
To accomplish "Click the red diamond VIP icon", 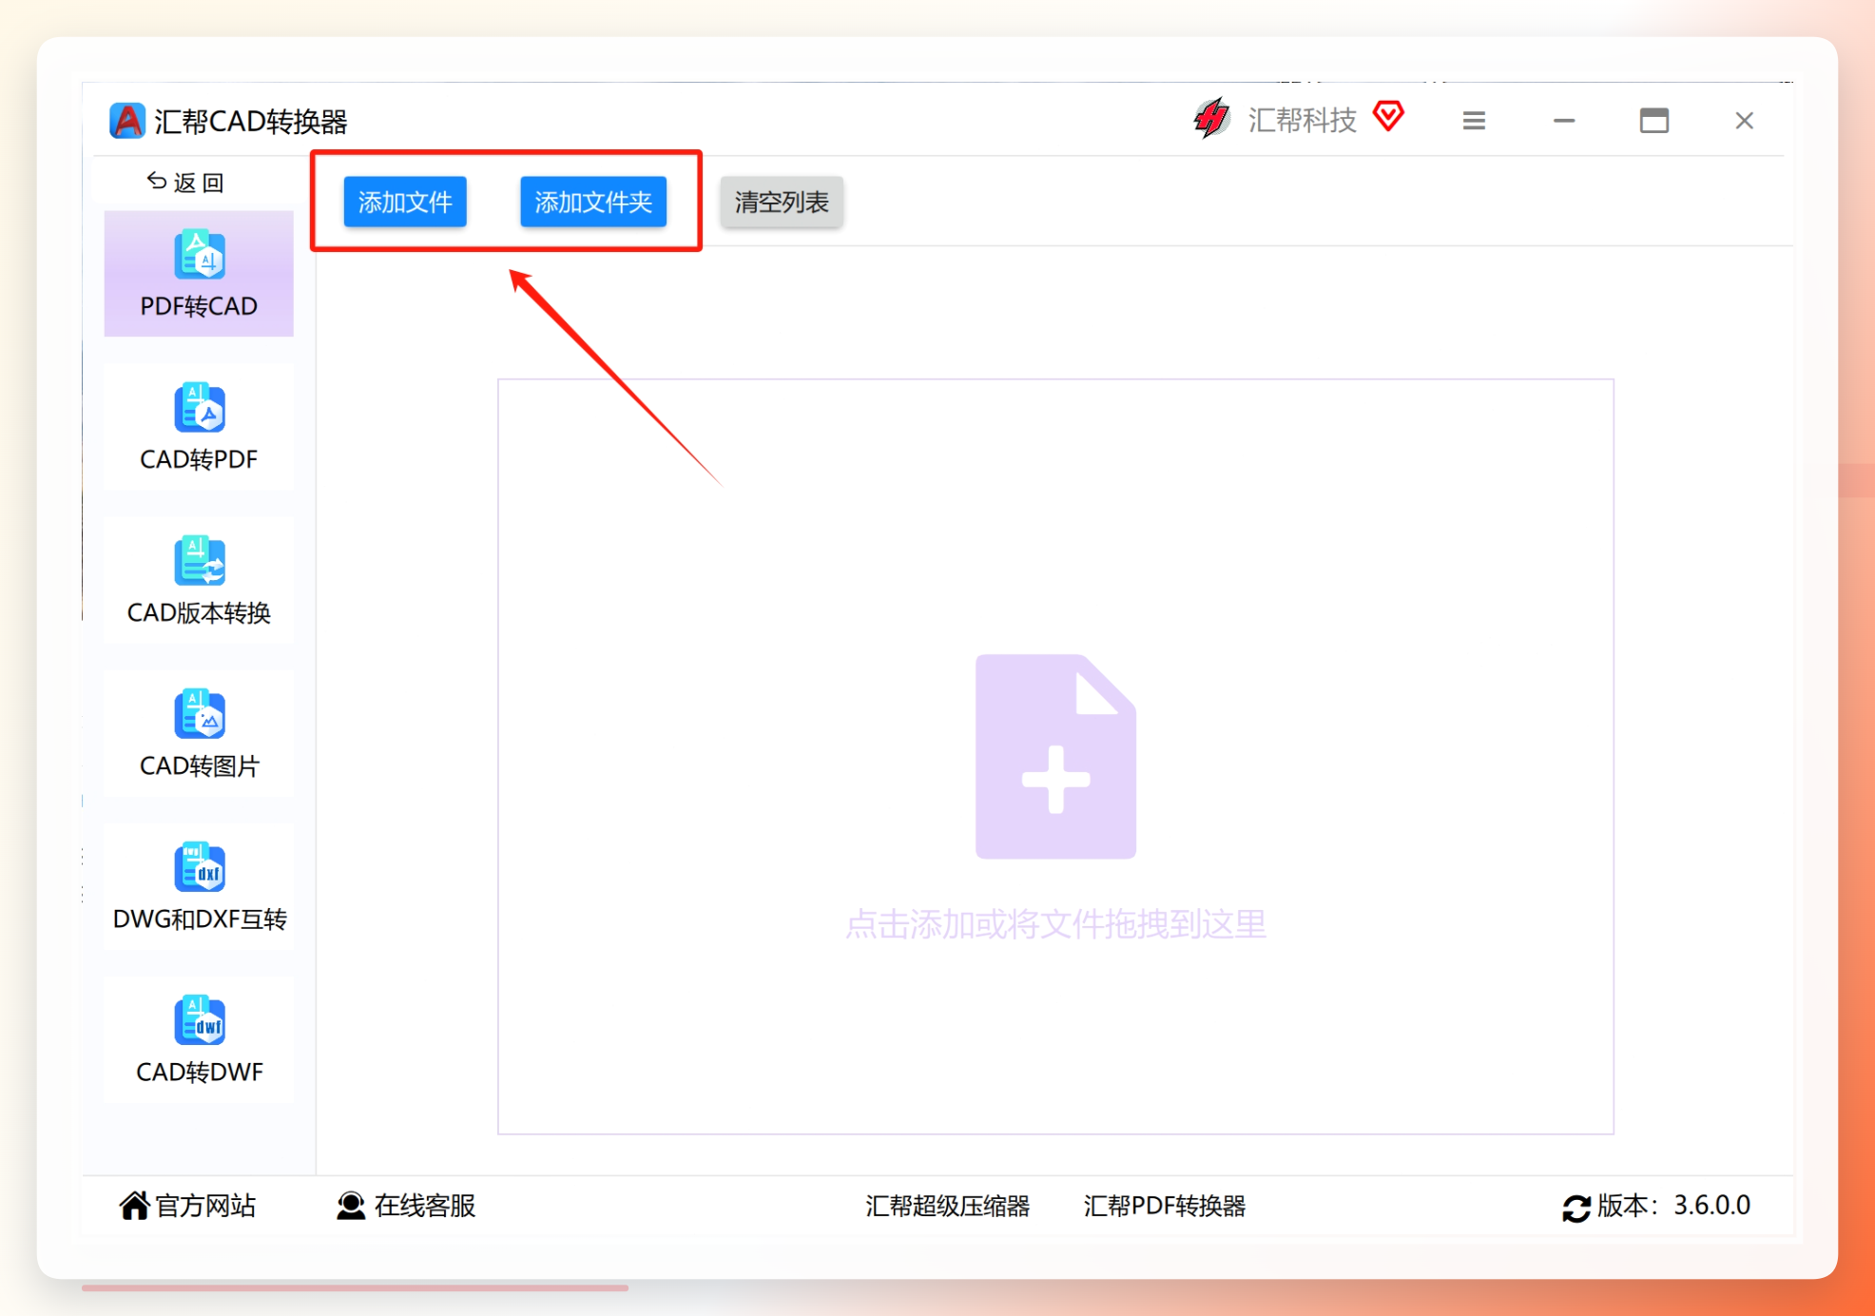I will [x=1389, y=116].
